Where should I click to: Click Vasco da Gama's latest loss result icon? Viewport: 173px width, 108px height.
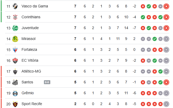click(x=166, y=6)
